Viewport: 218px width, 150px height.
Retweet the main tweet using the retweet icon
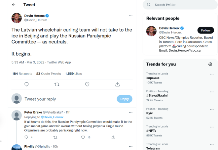pos(57,84)
